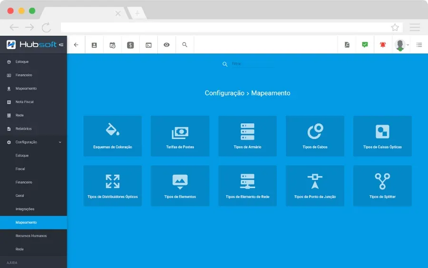Bookmark the page with the star icon
The height and width of the screenshot is (268, 428).
395,27
